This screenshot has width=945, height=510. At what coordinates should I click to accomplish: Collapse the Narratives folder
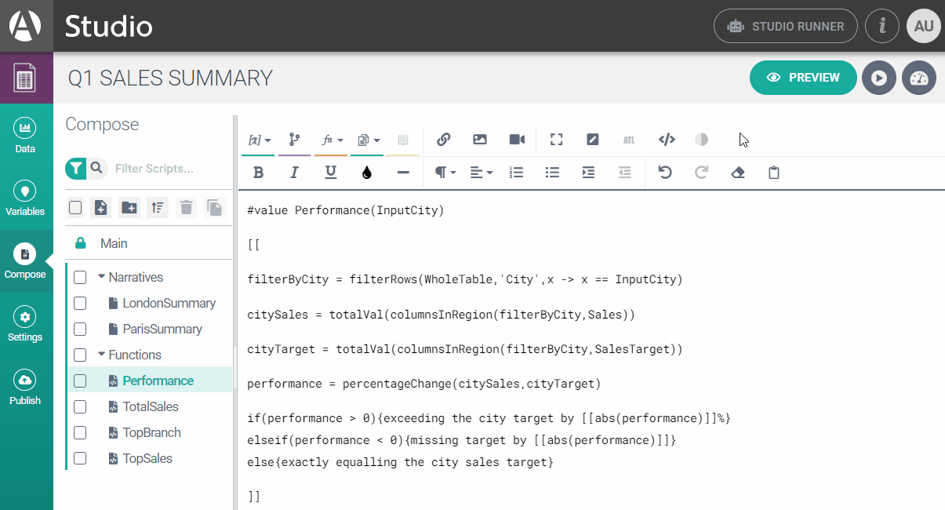pyautogui.click(x=102, y=277)
